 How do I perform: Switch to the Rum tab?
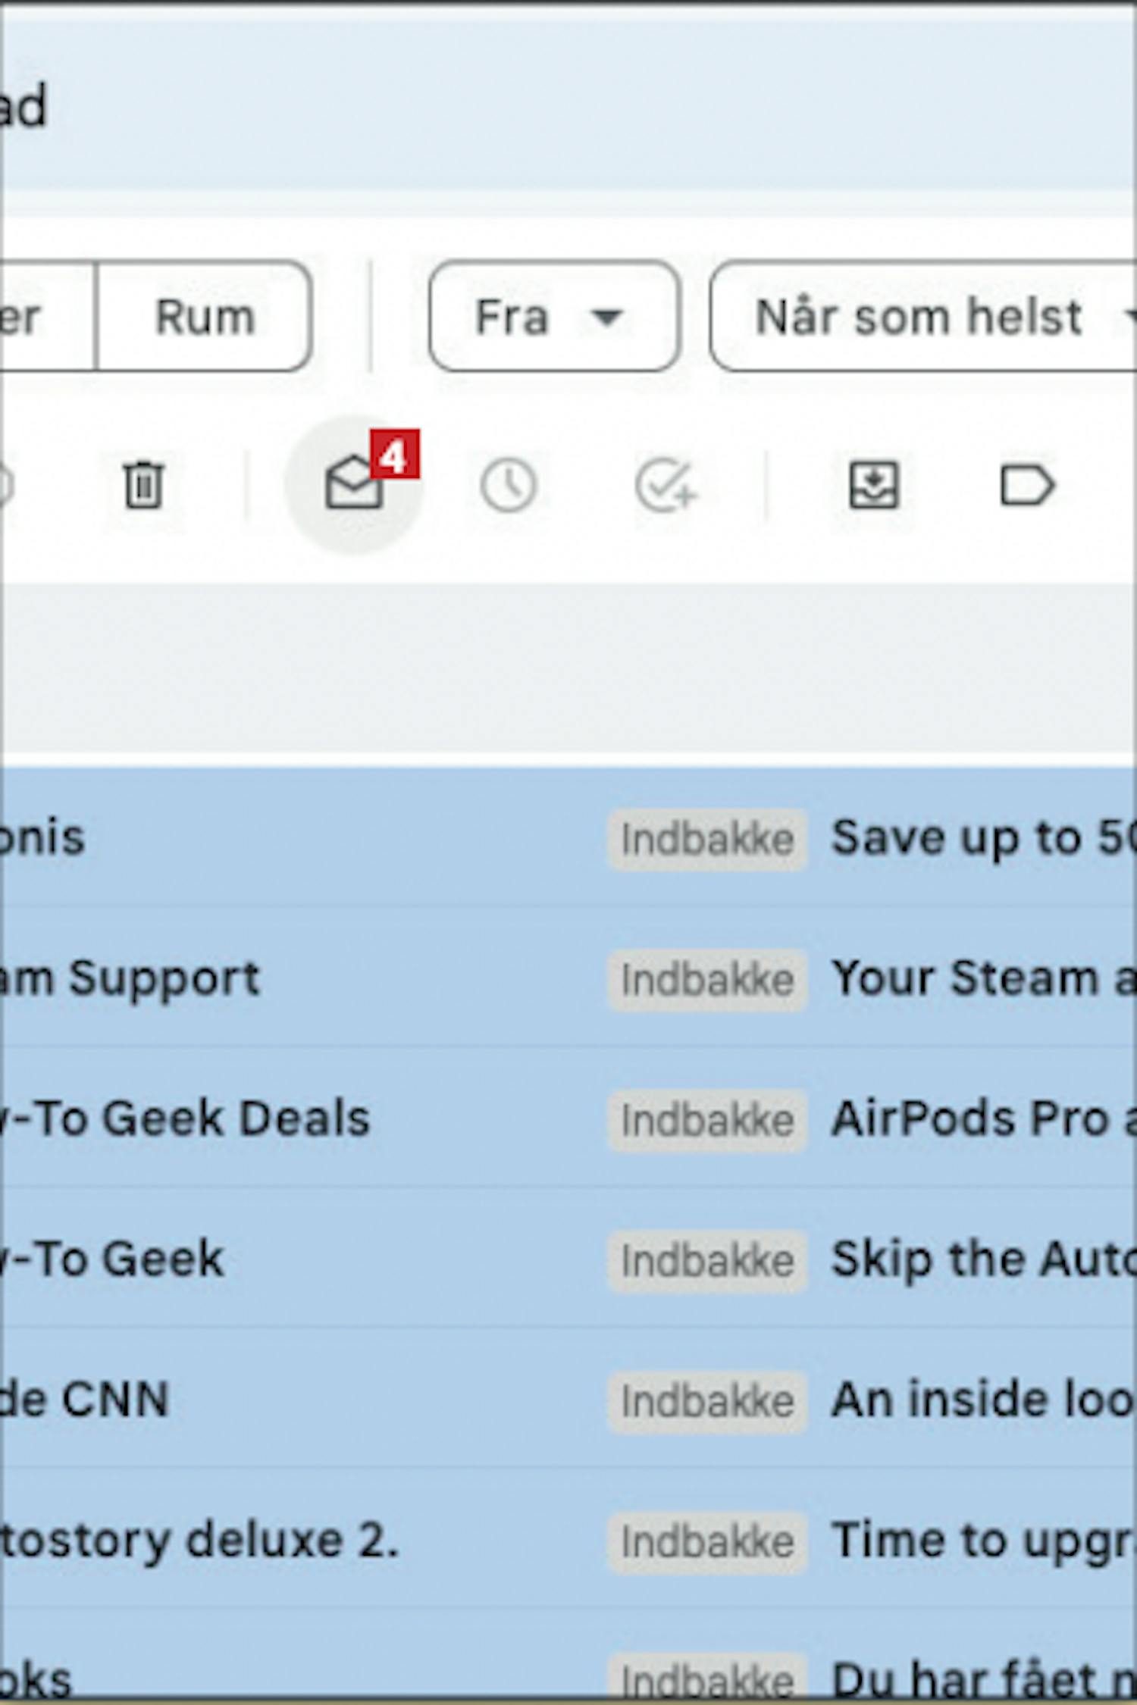click(x=205, y=316)
